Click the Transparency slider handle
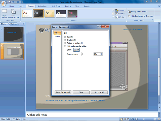Screen dimensions: 161x121 82,54
